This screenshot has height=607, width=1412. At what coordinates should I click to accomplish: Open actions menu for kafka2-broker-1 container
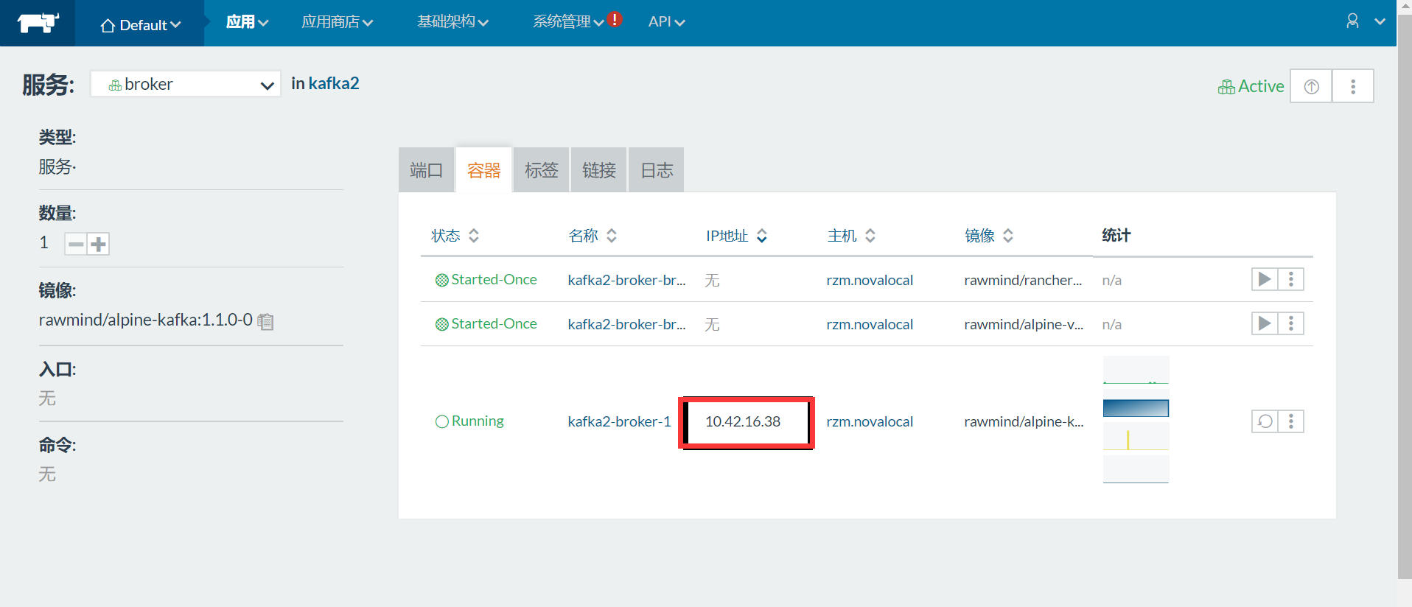[1290, 421]
